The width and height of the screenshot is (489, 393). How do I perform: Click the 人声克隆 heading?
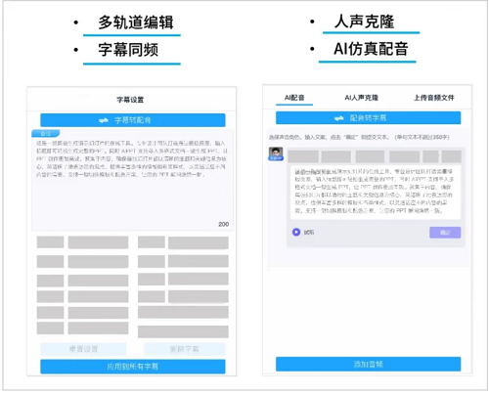364,22
